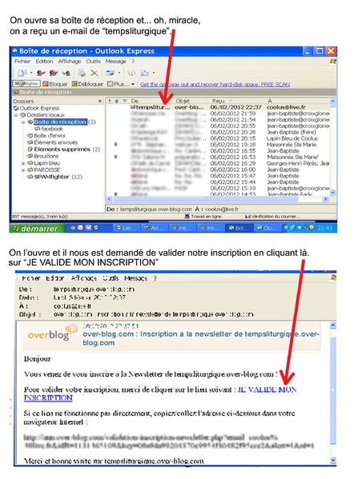Collapse the Dossiers locaux tree node
Image resolution: width=354 pixels, height=479 pixels.
click(16, 115)
